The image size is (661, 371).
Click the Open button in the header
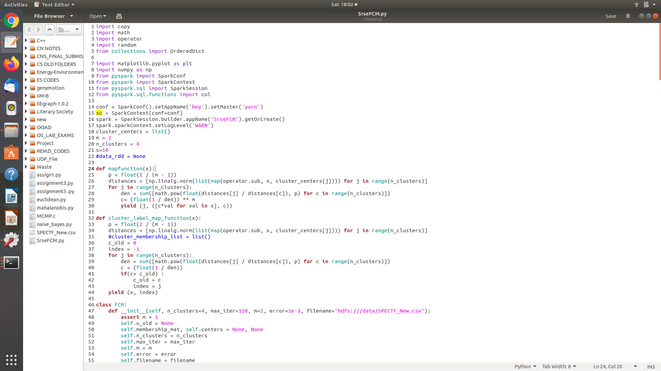pos(98,16)
